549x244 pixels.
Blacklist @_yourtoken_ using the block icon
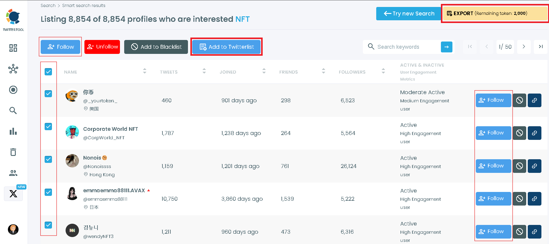520,100
